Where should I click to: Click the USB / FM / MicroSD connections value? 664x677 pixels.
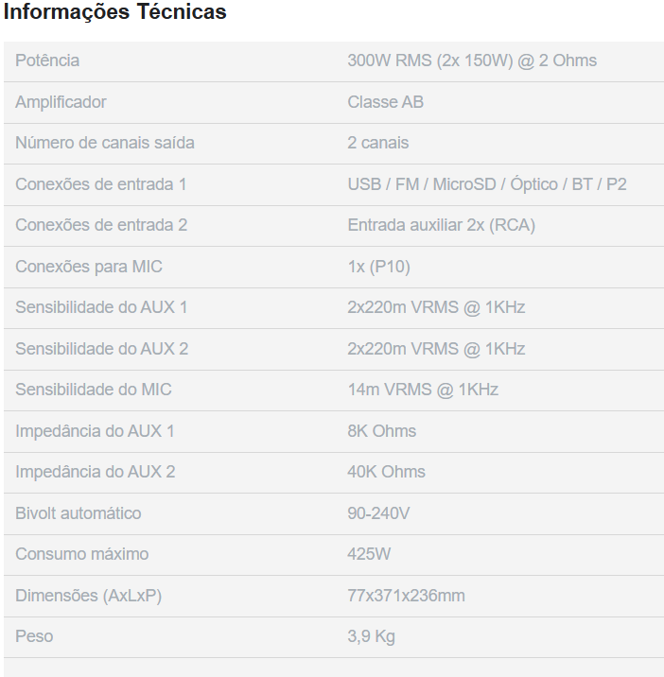point(487,184)
